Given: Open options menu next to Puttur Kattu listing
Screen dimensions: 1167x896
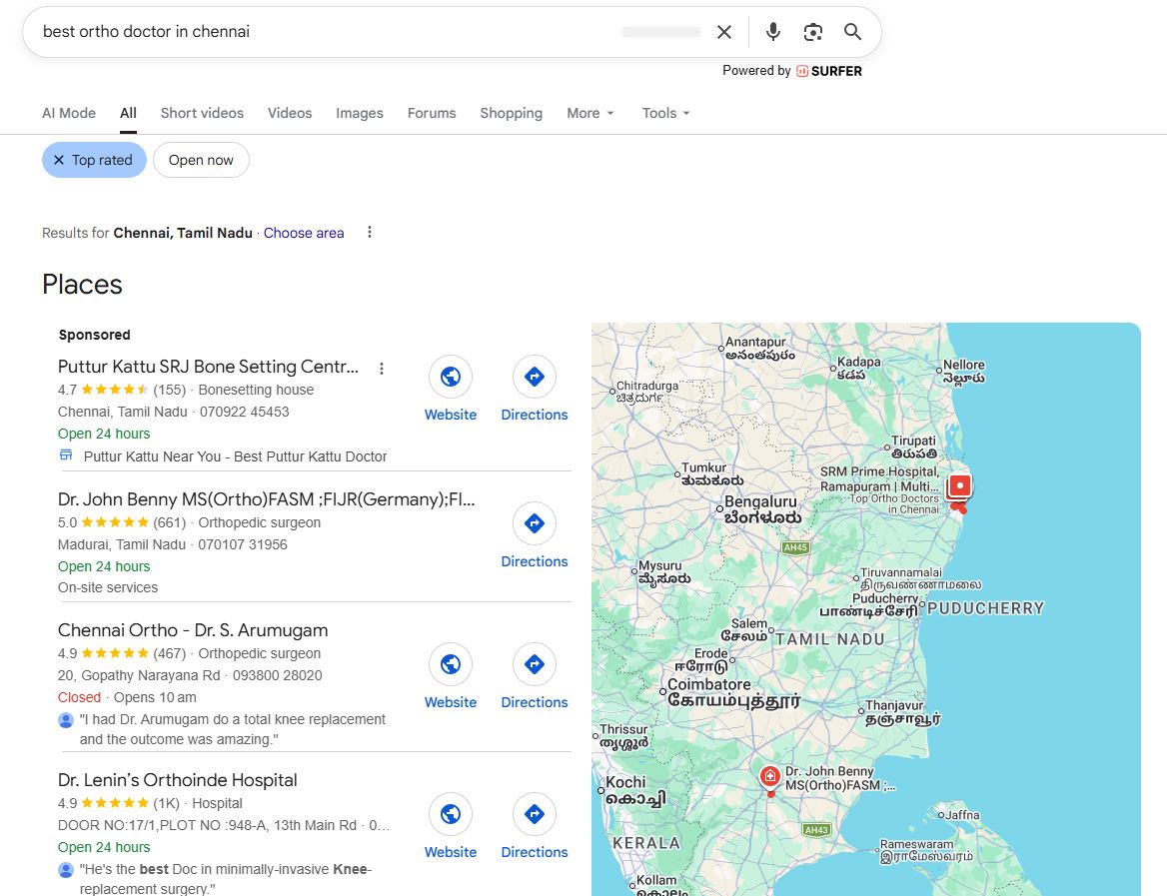Looking at the screenshot, I should coord(381,368).
